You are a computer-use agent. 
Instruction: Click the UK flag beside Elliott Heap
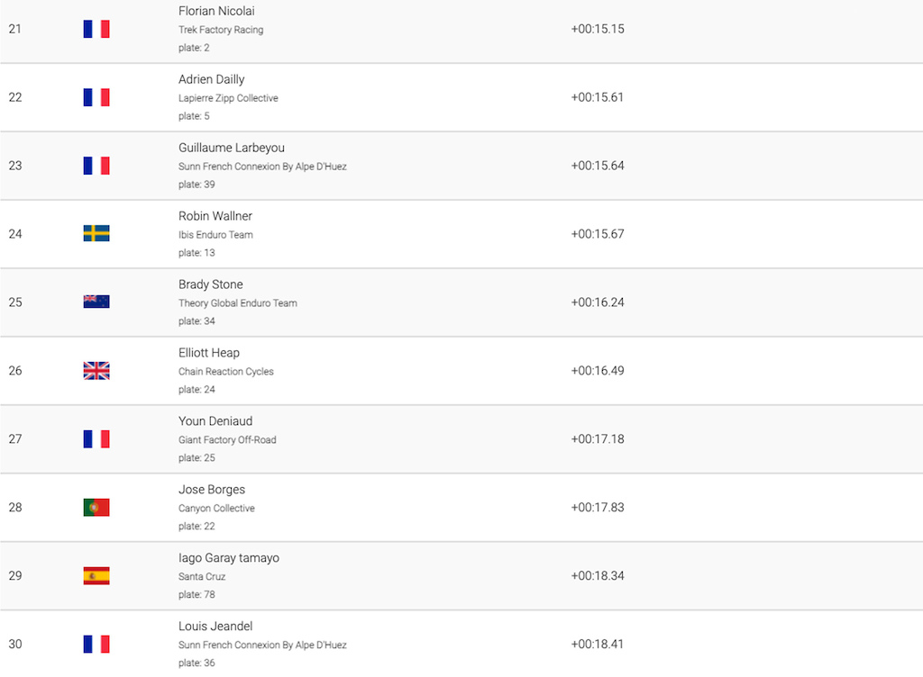coord(96,370)
